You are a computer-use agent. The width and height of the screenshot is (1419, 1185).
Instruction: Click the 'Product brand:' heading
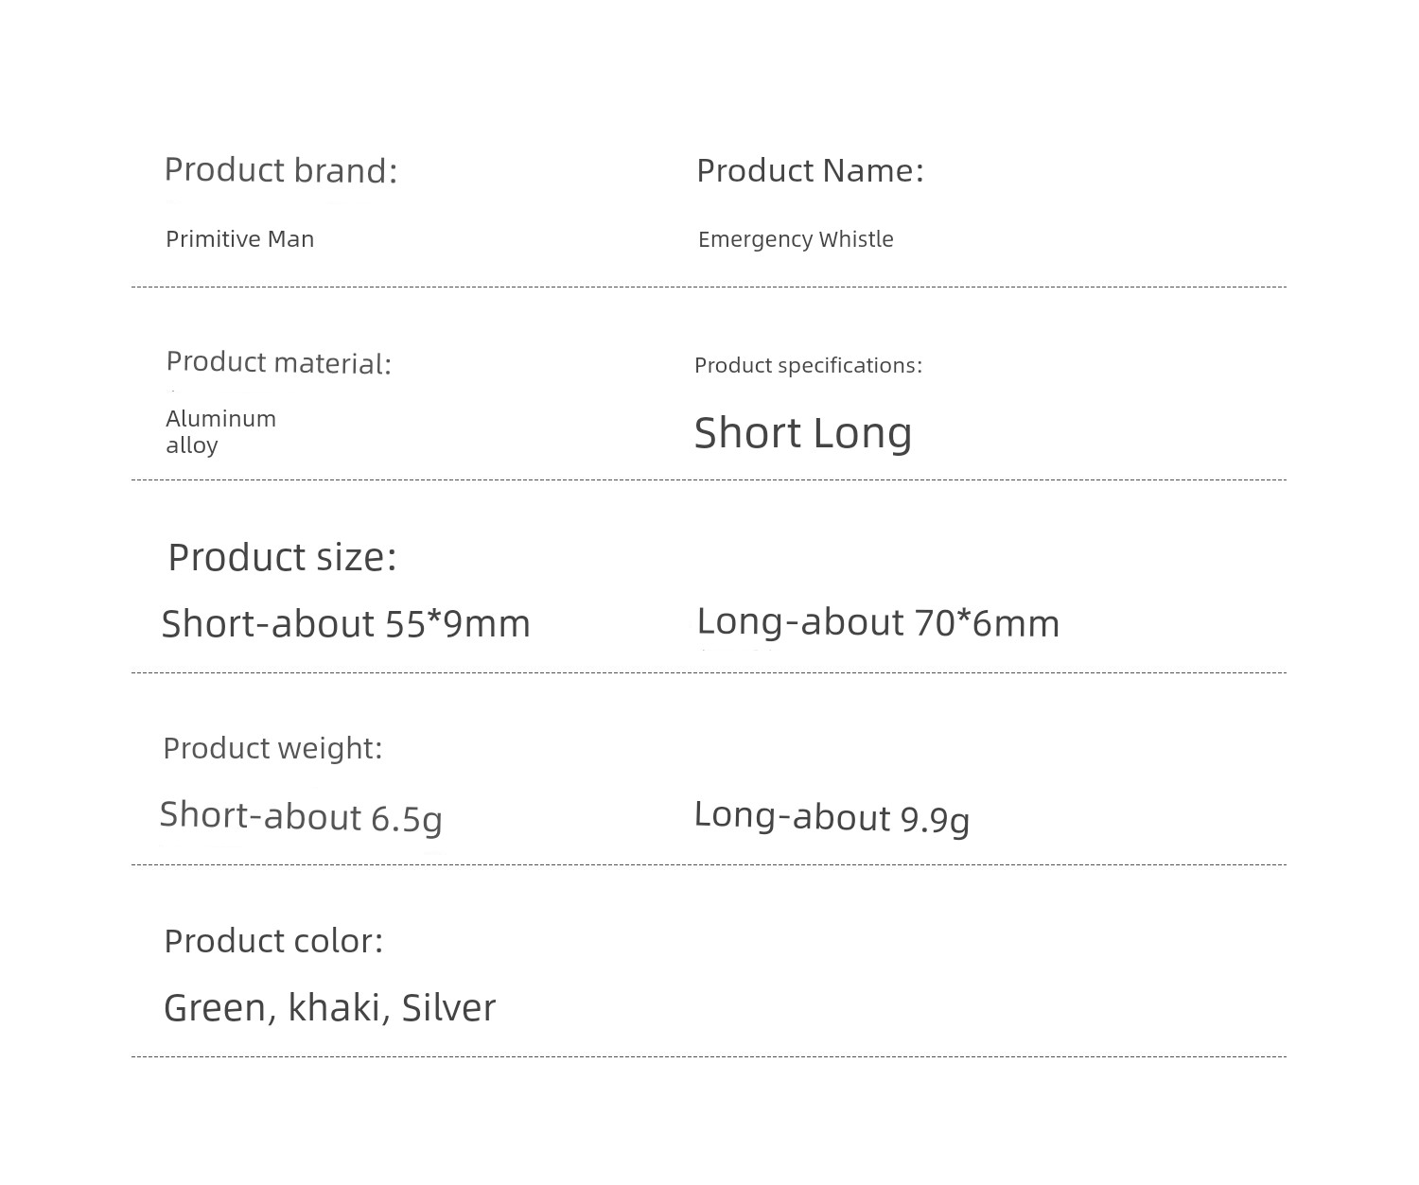[281, 170]
